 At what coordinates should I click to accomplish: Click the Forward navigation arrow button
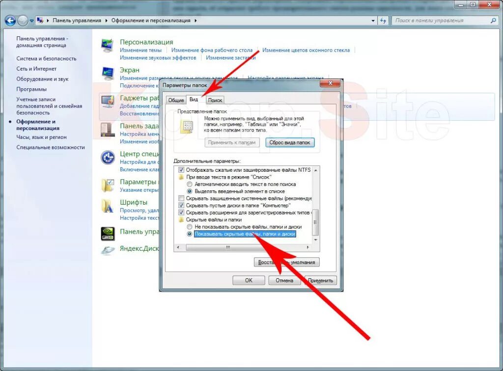pyautogui.click(x=23, y=21)
